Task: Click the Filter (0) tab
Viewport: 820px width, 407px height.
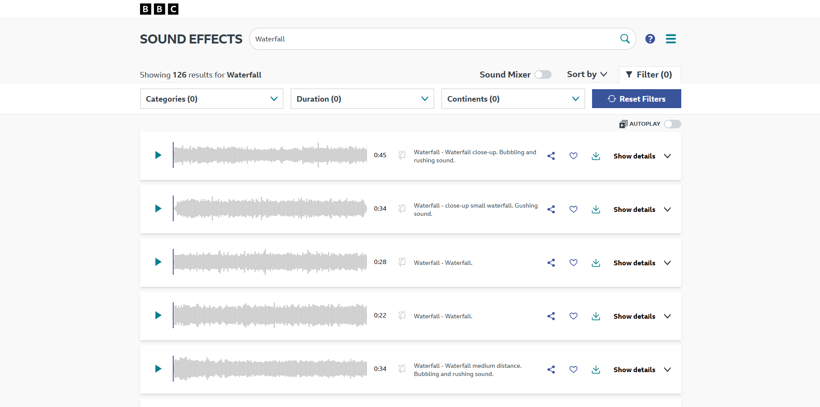Action: (650, 74)
